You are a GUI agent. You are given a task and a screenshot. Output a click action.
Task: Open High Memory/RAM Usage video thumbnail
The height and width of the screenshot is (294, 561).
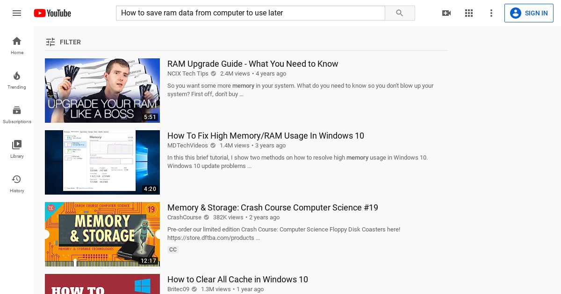[102, 162]
